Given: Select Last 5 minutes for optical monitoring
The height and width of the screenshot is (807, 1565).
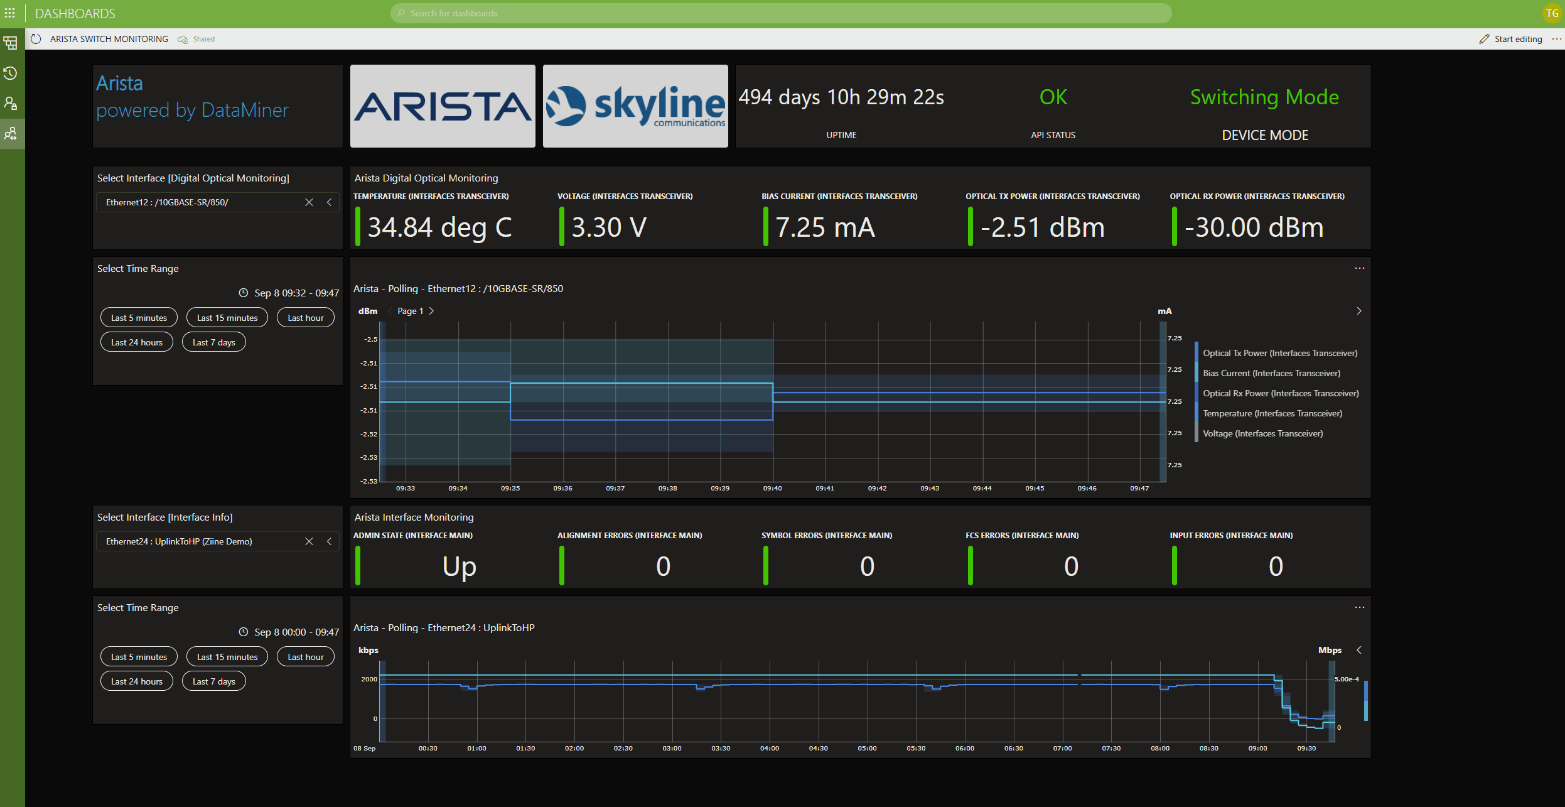Looking at the screenshot, I should coord(139,318).
